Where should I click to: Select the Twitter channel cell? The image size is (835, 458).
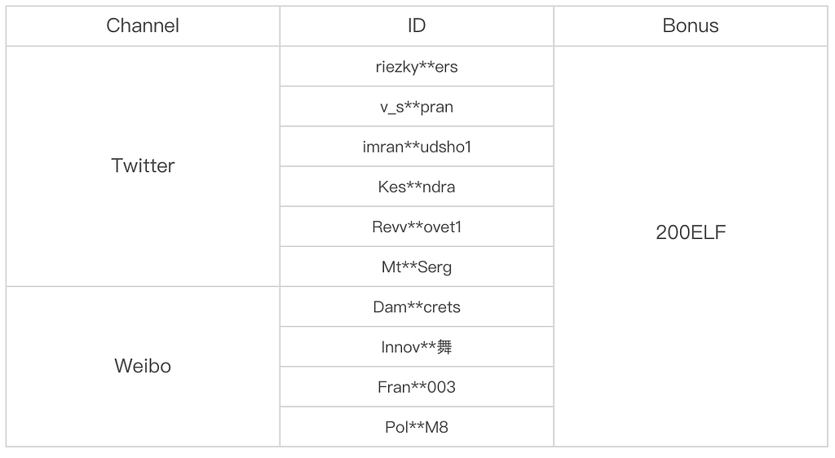(143, 166)
